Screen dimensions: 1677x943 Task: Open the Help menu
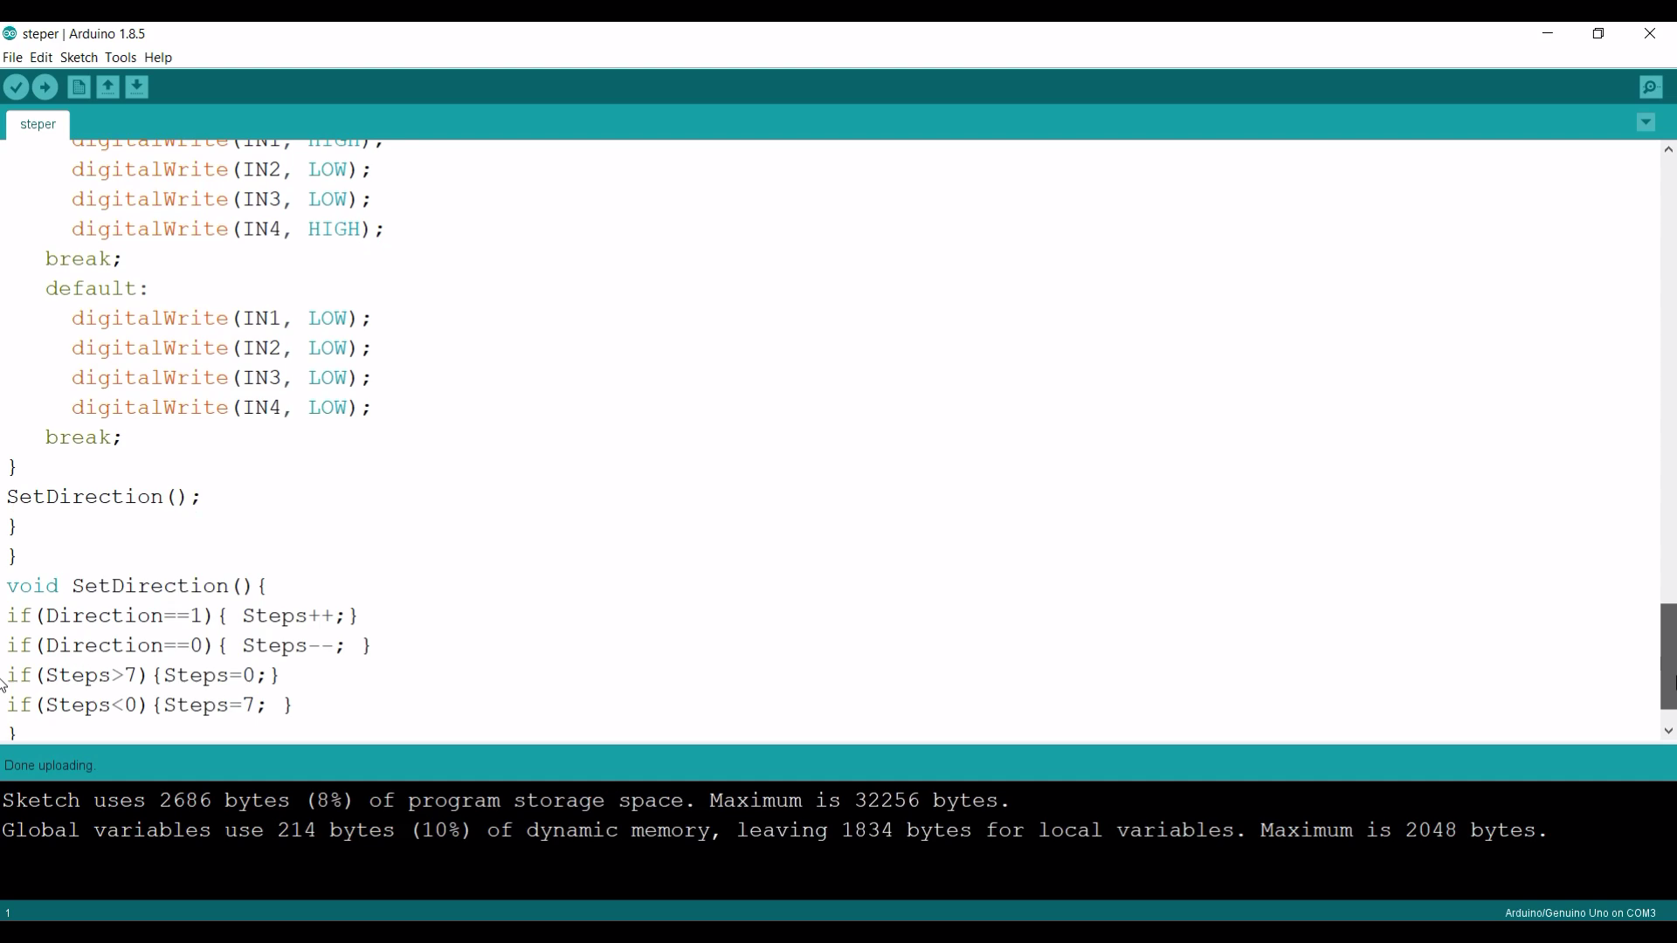158,58
